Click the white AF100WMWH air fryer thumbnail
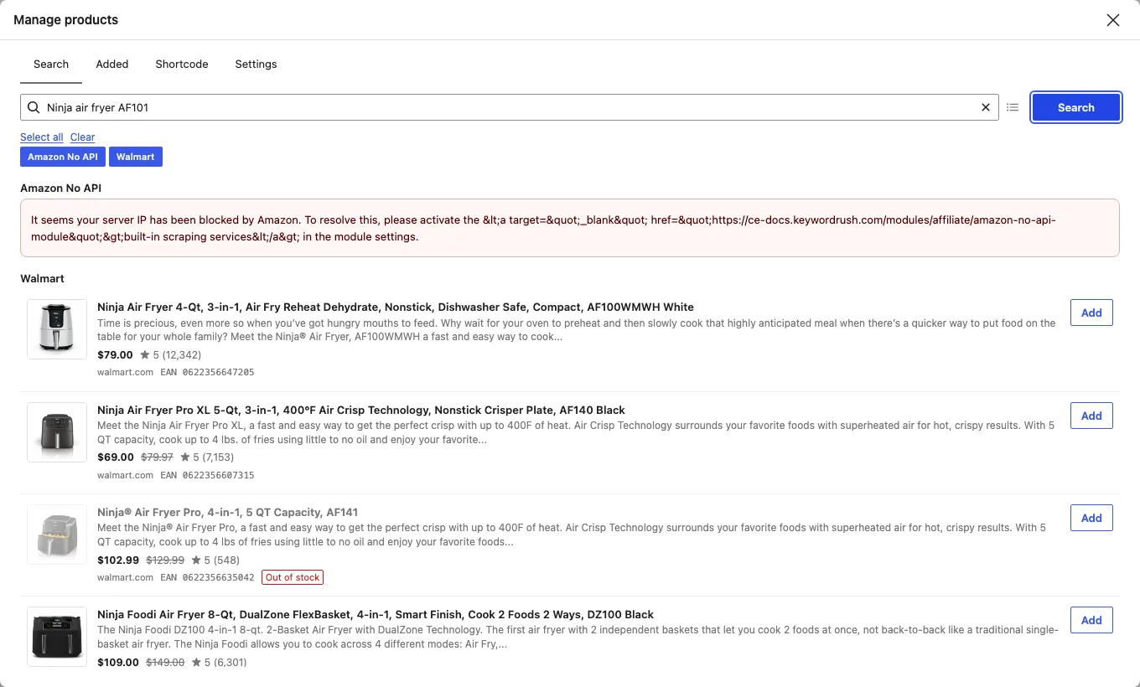 [57, 329]
